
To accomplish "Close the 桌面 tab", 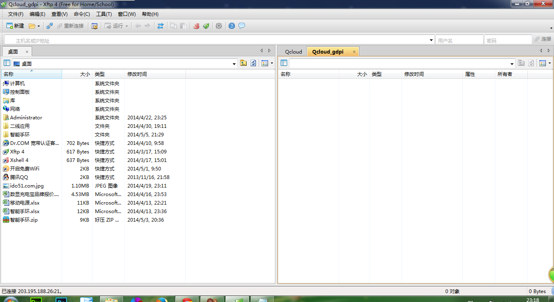I will [x=27, y=52].
